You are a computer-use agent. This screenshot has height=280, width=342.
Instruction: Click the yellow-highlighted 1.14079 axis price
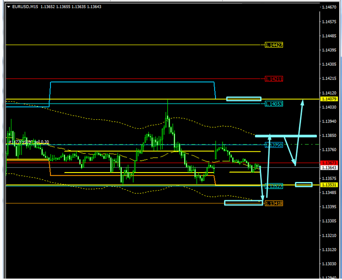329,99
